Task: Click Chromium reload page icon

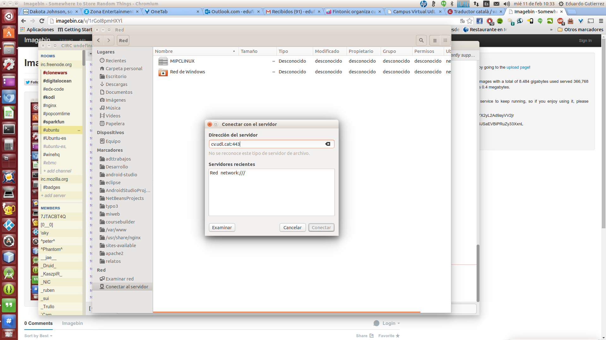Action: pos(42,21)
